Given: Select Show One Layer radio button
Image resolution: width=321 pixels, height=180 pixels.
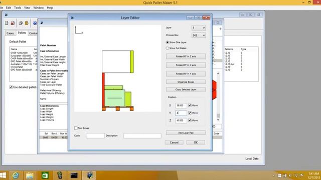Looking at the screenshot, I should point(167,42).
